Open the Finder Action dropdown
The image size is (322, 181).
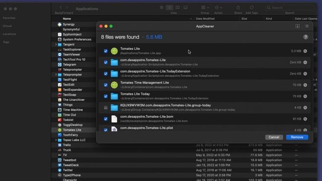[218, 8]
